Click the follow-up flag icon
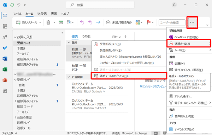The image size is (212, 135). [149, 22]
